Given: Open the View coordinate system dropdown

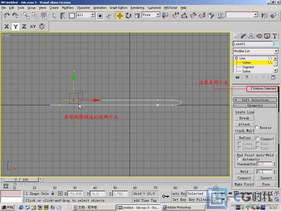Looking at the screenshot, I should click(x=158, y=15).
